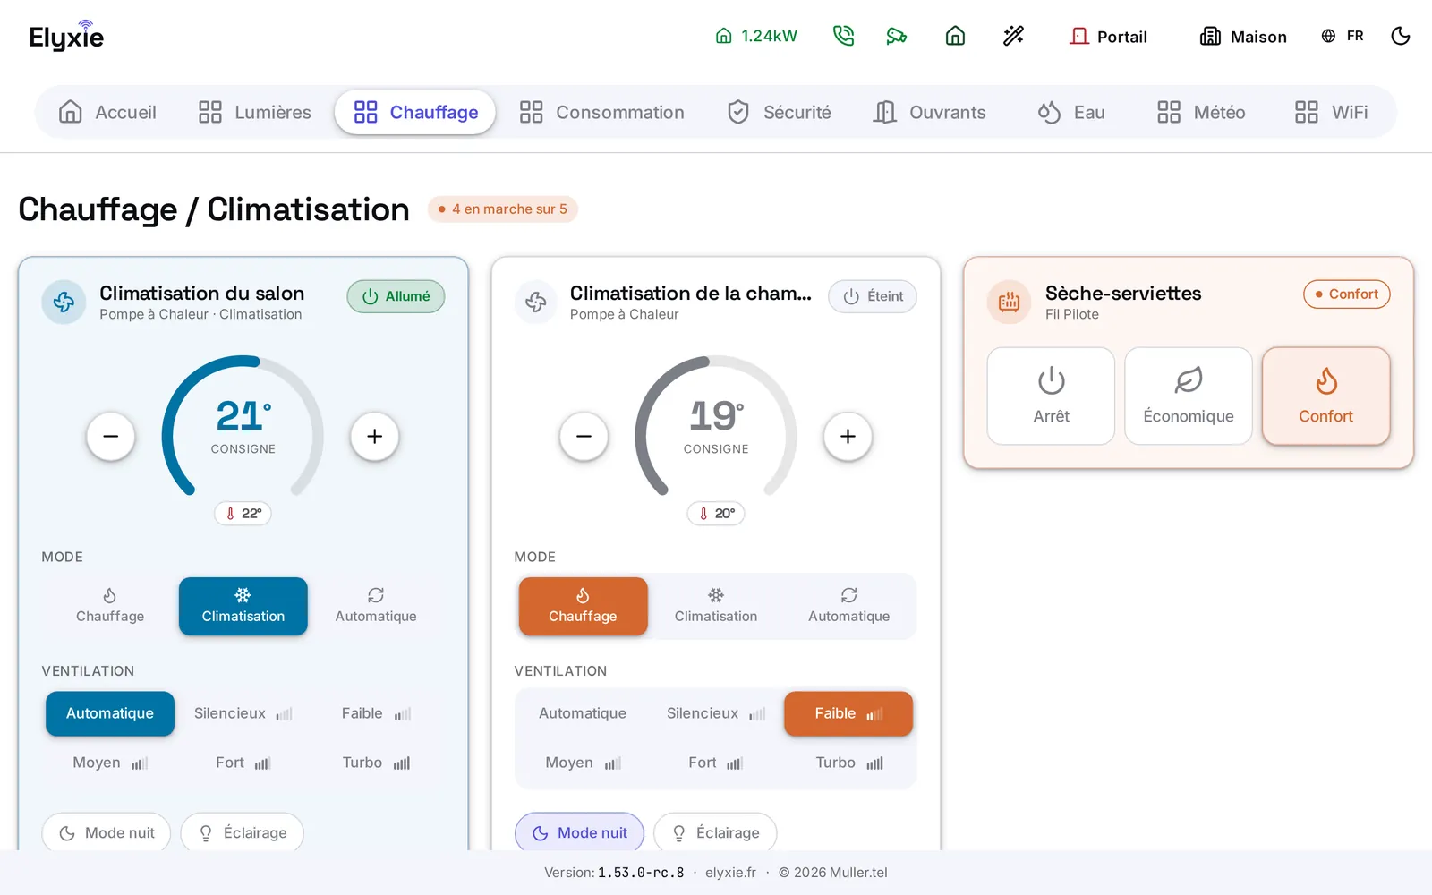The height and width of the screenshot is (895, 1432).
Task: Toggle the Allumé power switch for salon
Action: pyautogui.click(x=396, y=296)
